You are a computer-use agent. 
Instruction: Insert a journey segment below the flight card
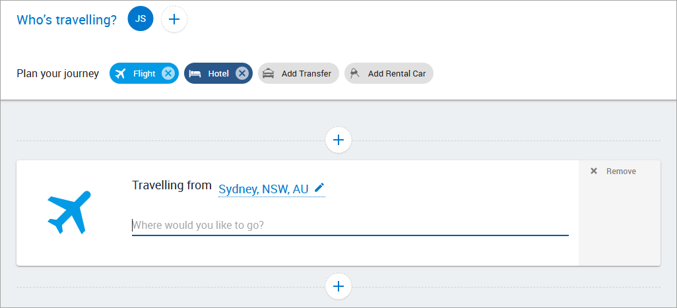(x=338, y=286)
